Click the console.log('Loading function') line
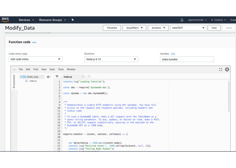This screenshot has width=236, height=168. [x=84, y=82]
